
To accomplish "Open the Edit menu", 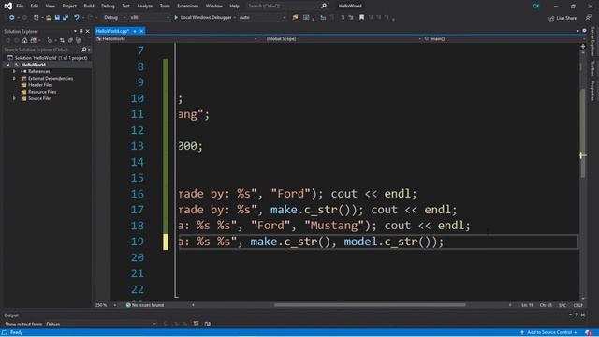I will click(35, 6).
